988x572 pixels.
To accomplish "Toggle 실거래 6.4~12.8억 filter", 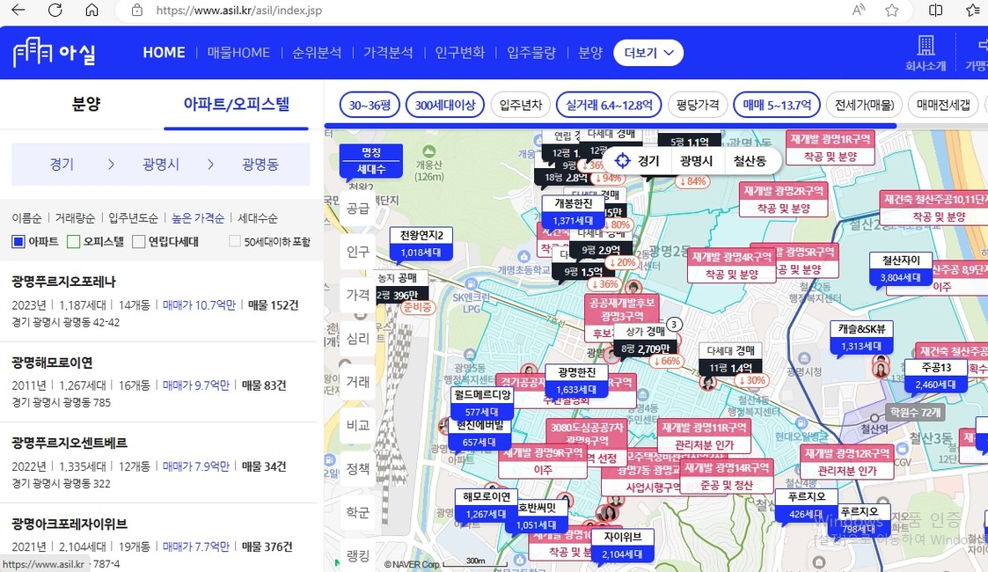I will [x=609, y=106].
